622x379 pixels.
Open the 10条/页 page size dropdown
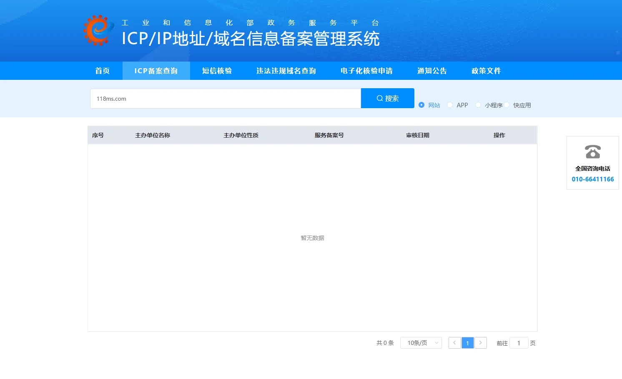[418, 343]
